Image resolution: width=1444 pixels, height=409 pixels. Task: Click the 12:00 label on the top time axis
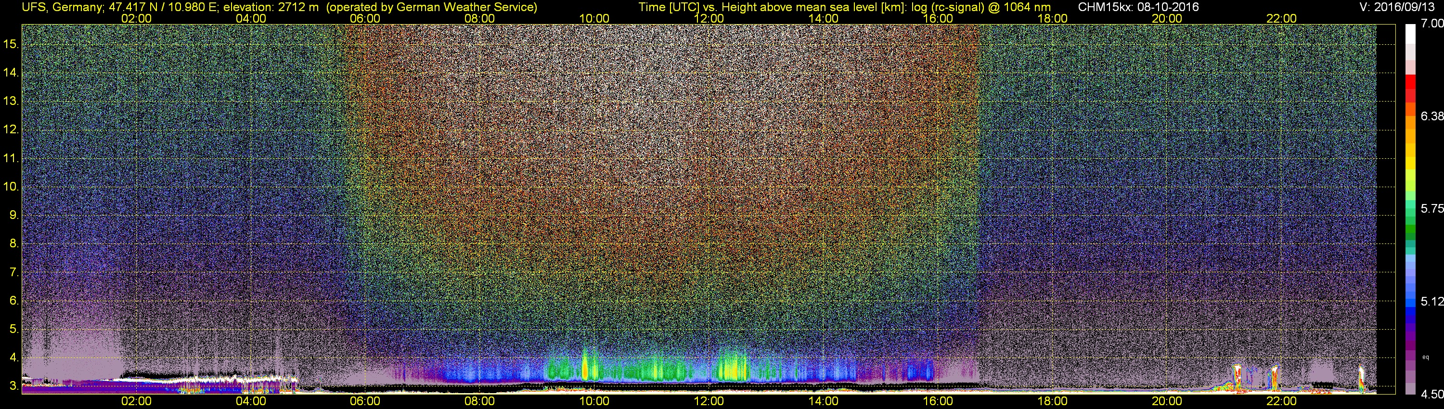[x=709, y=18]
